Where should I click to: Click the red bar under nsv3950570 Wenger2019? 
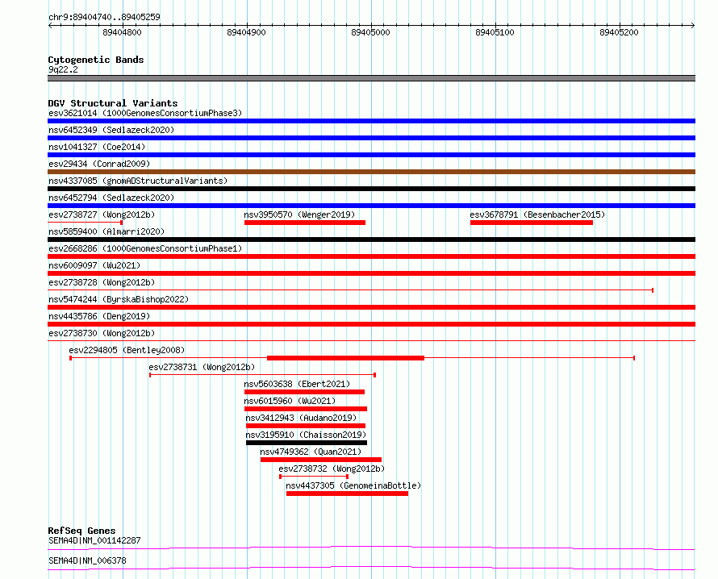(305, 223)
